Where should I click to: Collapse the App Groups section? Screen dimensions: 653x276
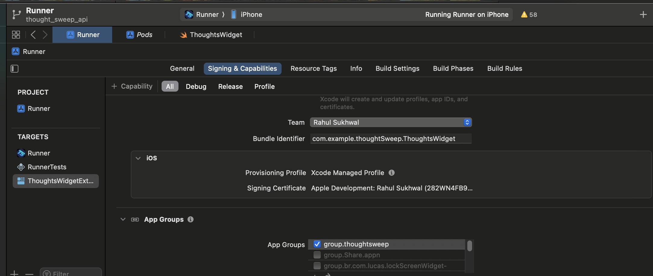point(123,219)
